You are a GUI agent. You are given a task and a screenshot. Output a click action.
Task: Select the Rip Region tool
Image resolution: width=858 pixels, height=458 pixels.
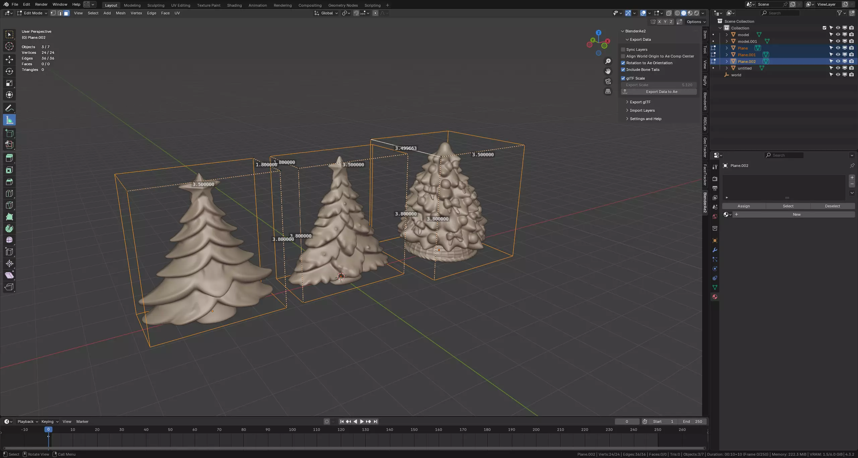pos(9,287)
